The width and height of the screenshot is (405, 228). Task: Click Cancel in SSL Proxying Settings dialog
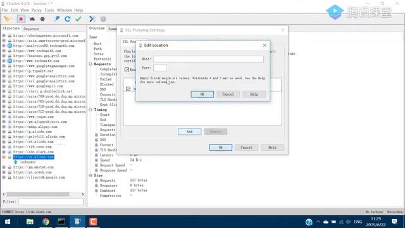click(x=246, y=148)
